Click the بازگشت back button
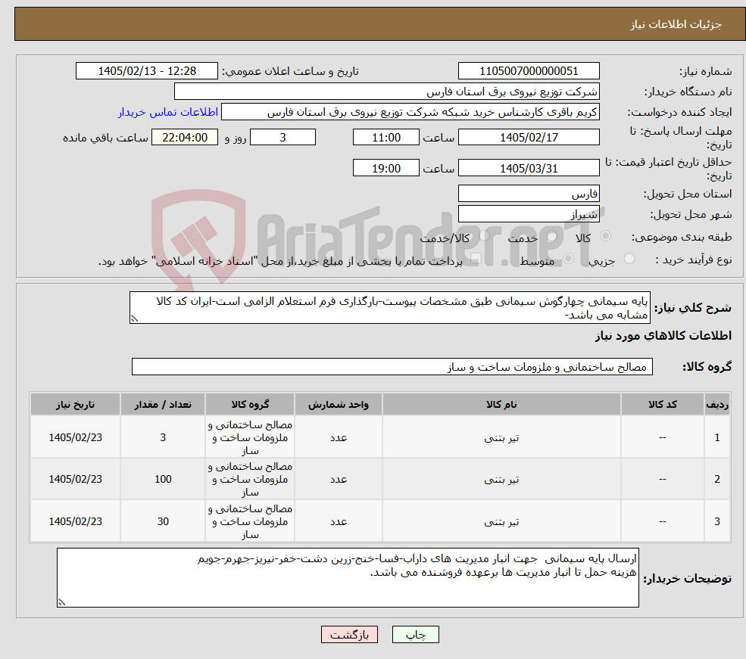Image resolution: width=746 pixels, height=659 pixels. tap(349, 634)
